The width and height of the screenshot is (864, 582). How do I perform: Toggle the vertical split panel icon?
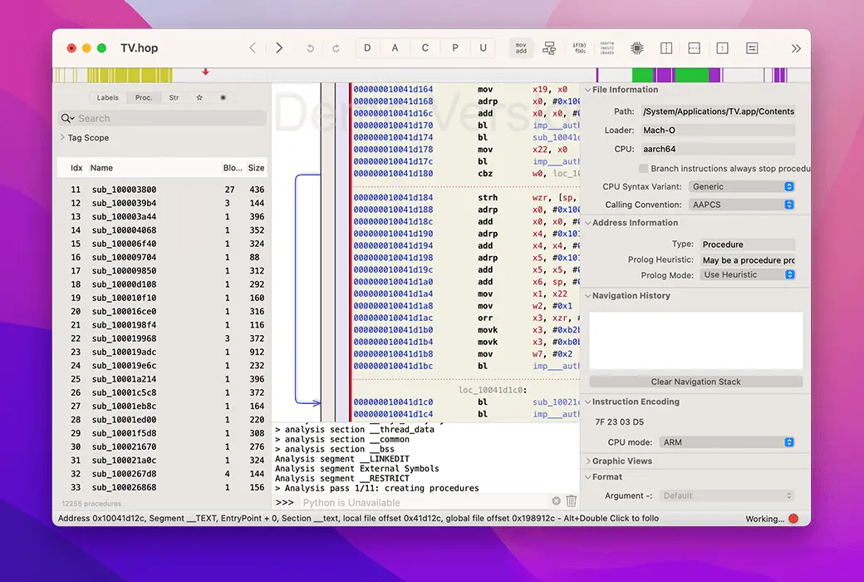[666, 48]
